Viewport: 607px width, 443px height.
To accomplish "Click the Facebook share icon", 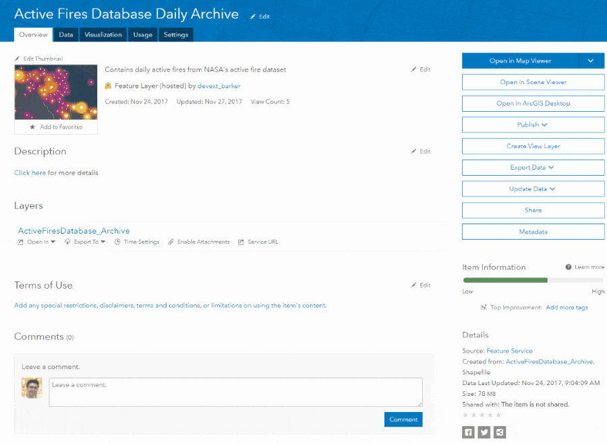I will pos(468,432).
